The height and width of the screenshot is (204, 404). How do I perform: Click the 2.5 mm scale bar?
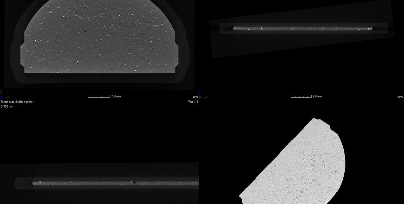pyautogui.click(x=99, y=96)
